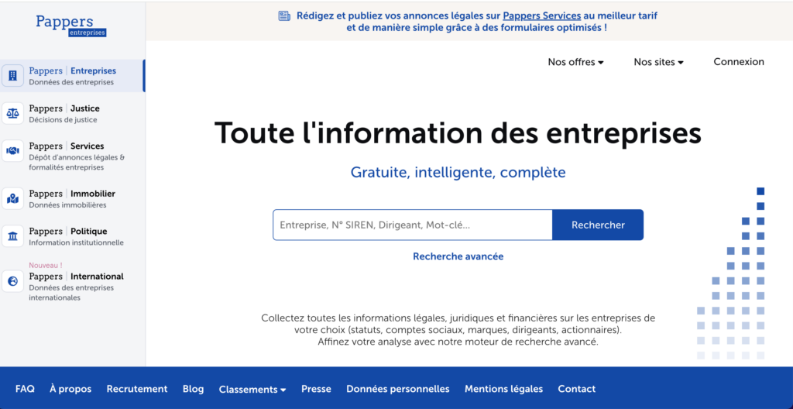Viewport: 793px width, 409px height.
Task: Open Pappers Entreprises in the sidebar
Action: pos(72,76)
